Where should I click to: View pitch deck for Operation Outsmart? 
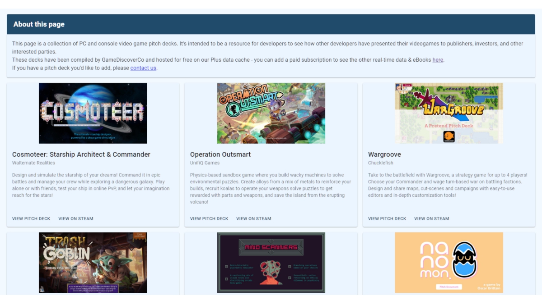coord(209,219)
